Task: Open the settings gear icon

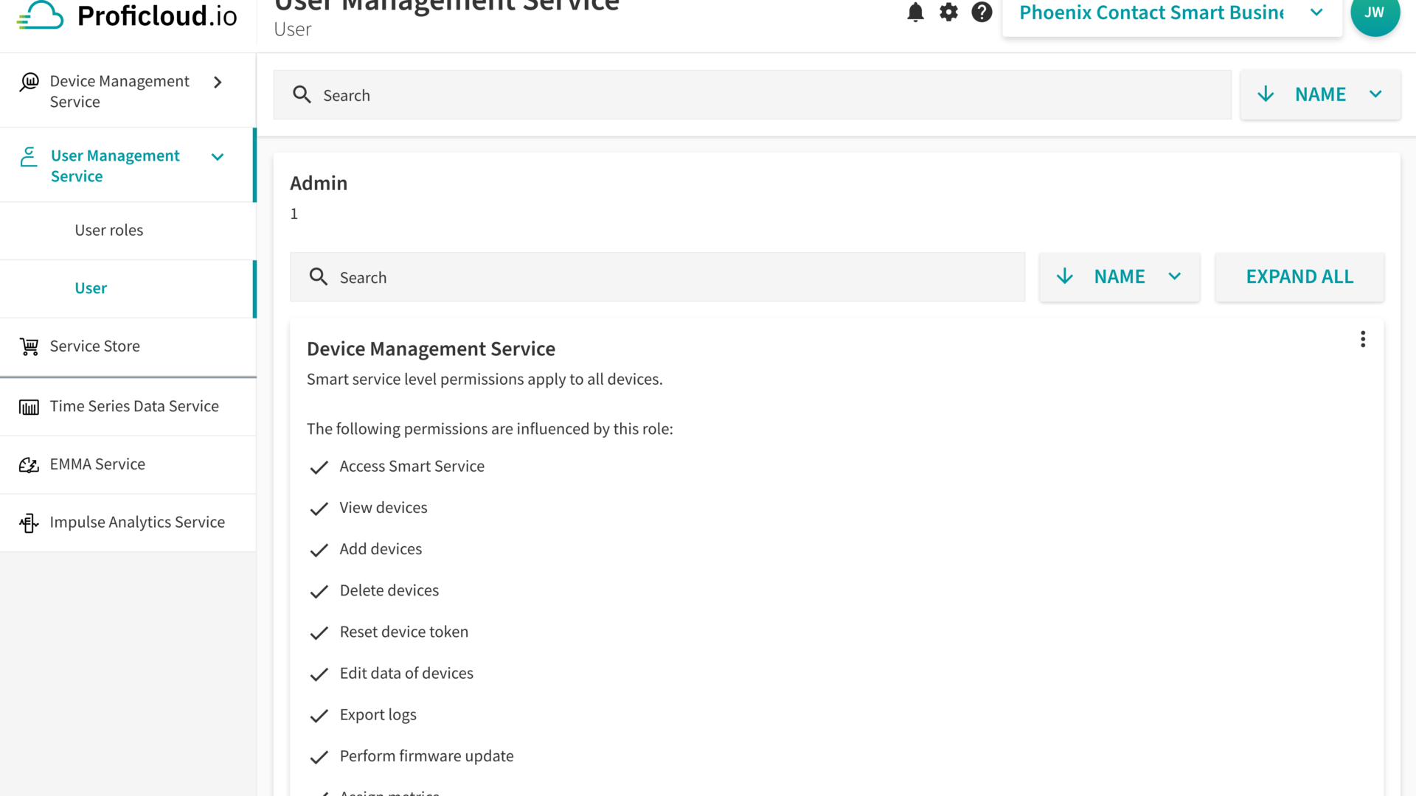Action: click(948, 13)
